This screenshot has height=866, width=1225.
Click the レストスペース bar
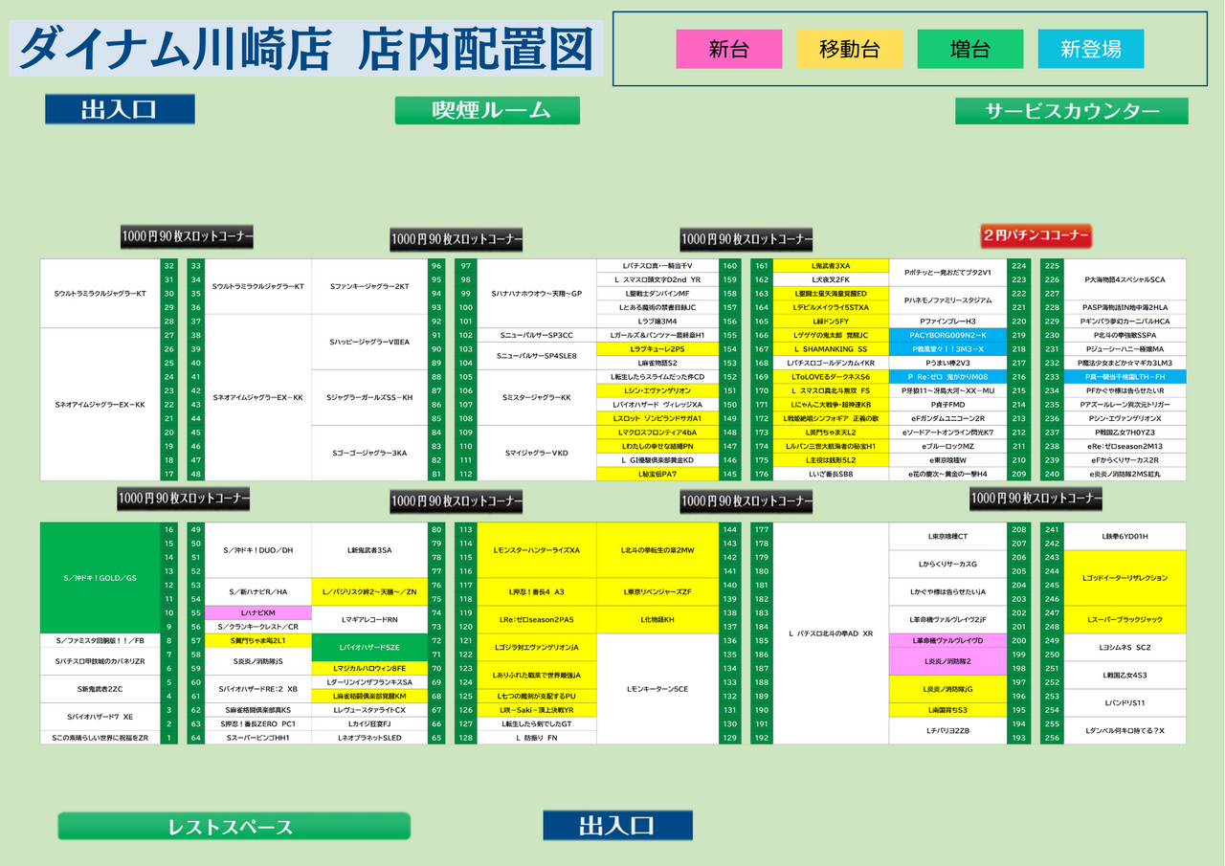(234, 826)
